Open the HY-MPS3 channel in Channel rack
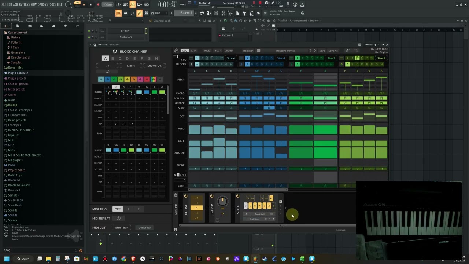469x264 pixels. click(126, 31)
